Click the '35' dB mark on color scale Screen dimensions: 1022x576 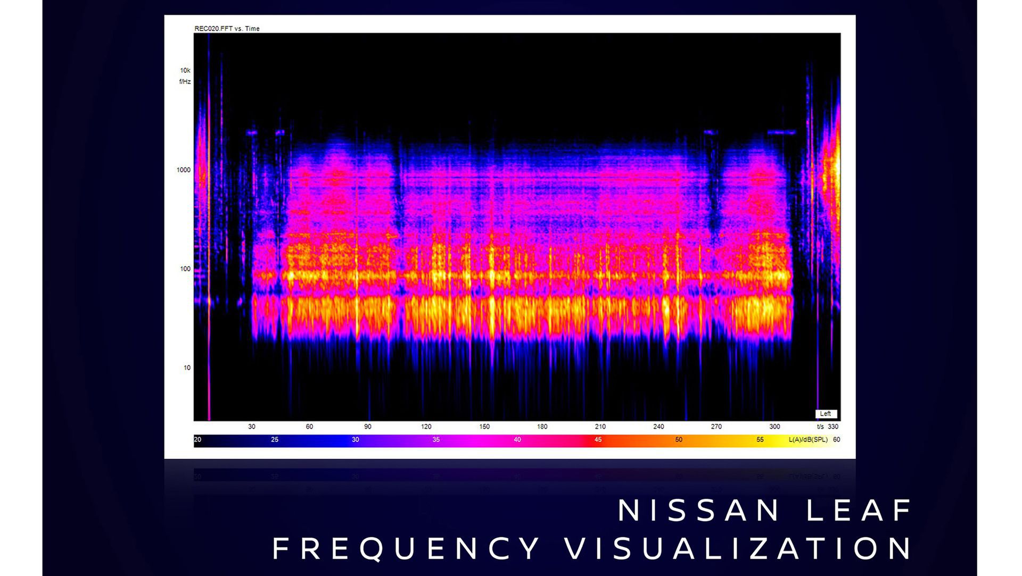[436, 440]
